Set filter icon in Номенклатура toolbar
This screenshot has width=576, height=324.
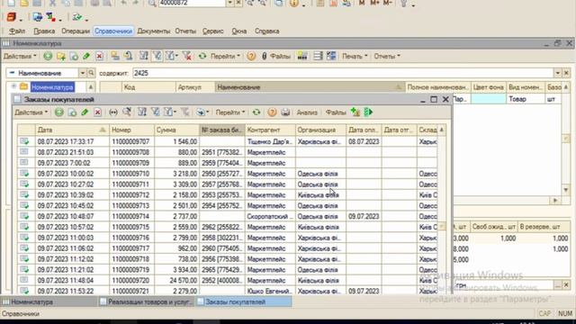144,56
